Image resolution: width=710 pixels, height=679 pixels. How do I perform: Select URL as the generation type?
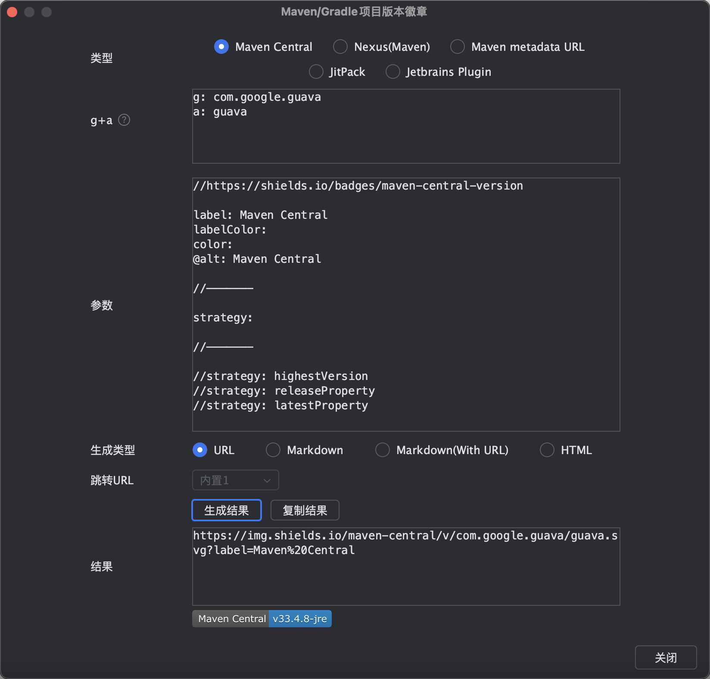[199, 450]
